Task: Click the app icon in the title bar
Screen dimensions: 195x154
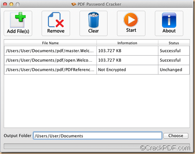Action: pos(74,4)
